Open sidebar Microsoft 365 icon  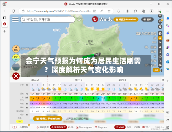tap(168, 55)
